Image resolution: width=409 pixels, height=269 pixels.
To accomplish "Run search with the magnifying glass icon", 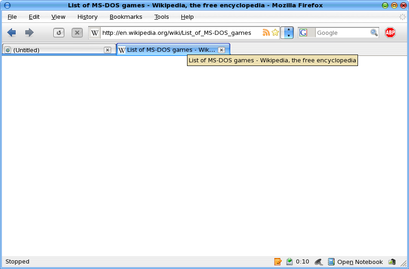I will (x=374, y=33).
